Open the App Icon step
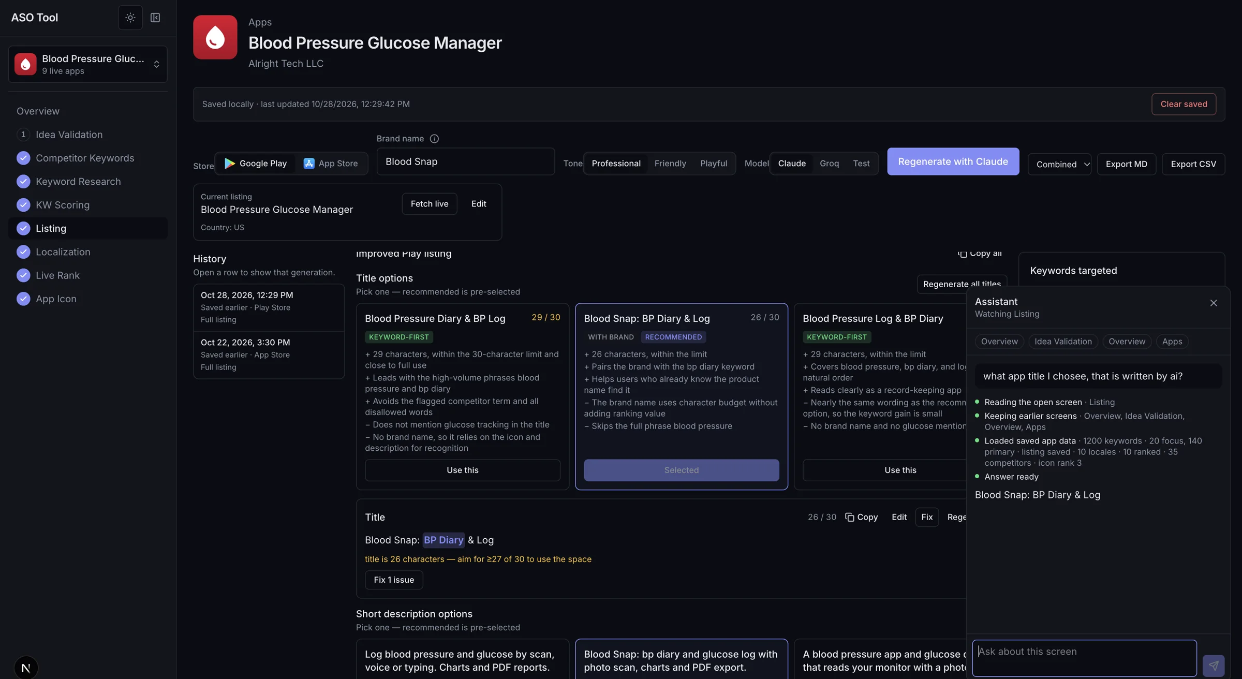The height and width of the screenshot is (679, 1242). tap(56, 299)
